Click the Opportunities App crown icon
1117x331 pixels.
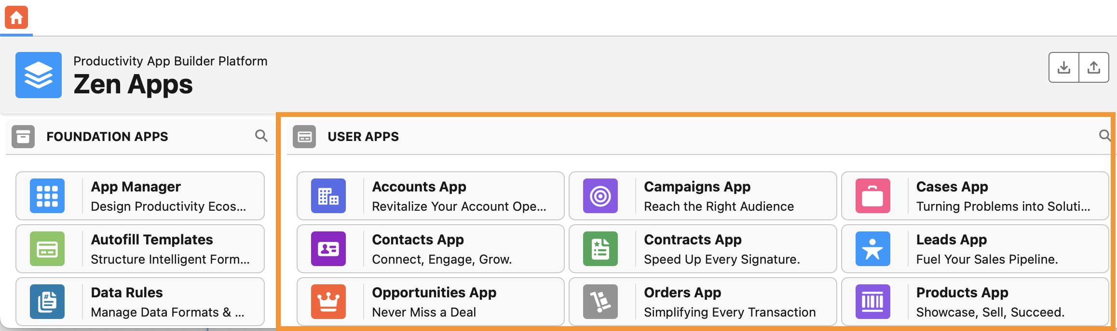(328, 302)
